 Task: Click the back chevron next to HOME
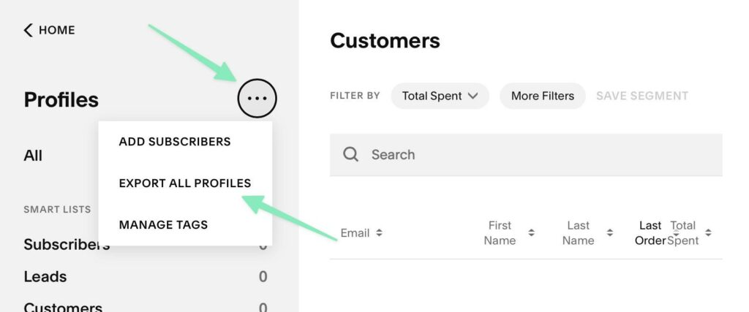click(x=29, y=30)
